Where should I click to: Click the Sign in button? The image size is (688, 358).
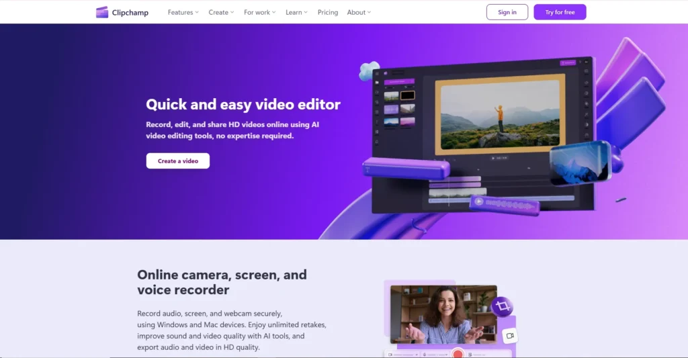pyautogui.click(x=507, y=12)
